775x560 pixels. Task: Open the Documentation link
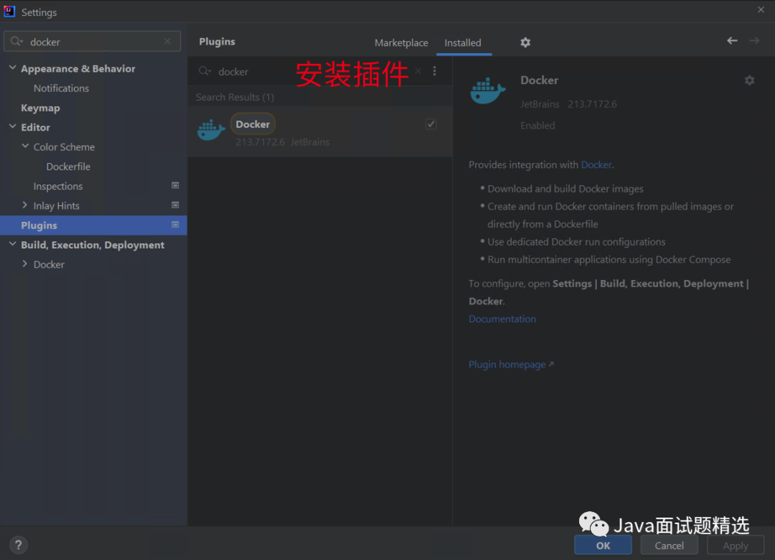tap(502, 319)
